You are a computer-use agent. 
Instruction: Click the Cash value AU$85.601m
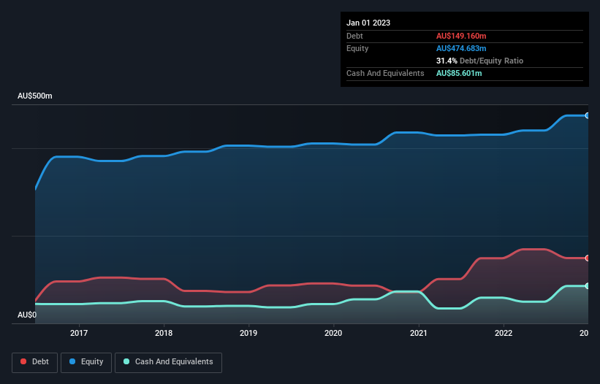click(459, 73)
